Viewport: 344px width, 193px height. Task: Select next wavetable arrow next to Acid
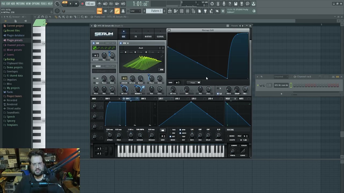pyautogui.click(x=163, y=48)
